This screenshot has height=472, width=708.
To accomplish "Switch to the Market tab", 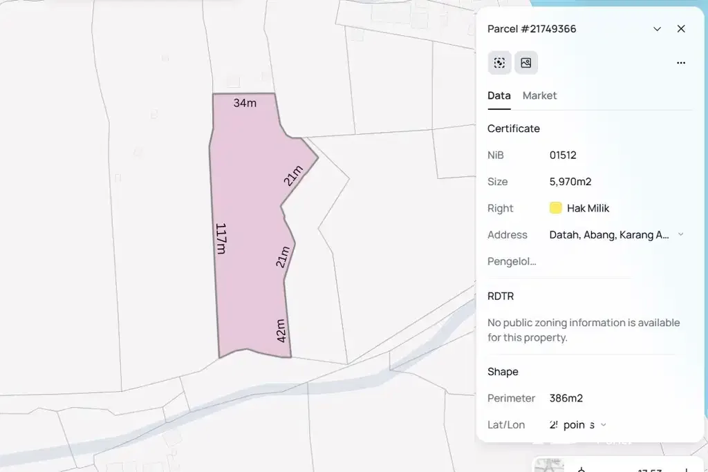I will (x=539, y=95).
